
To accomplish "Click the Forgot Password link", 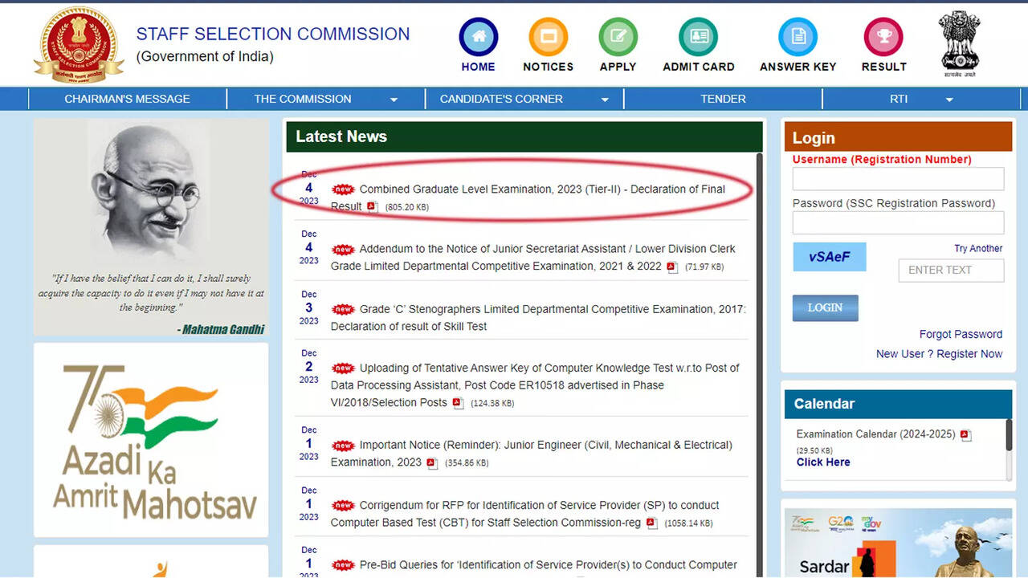I will 961,334.
